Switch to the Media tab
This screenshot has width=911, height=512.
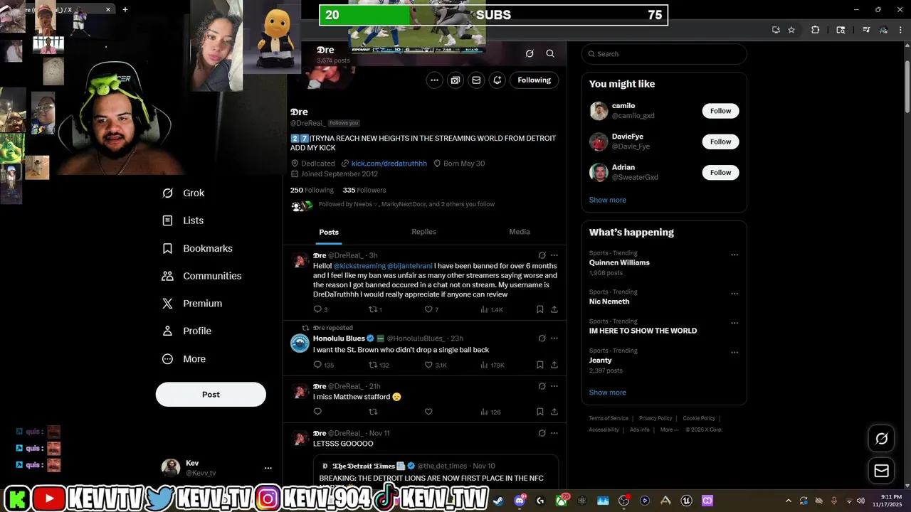[520, 232]
